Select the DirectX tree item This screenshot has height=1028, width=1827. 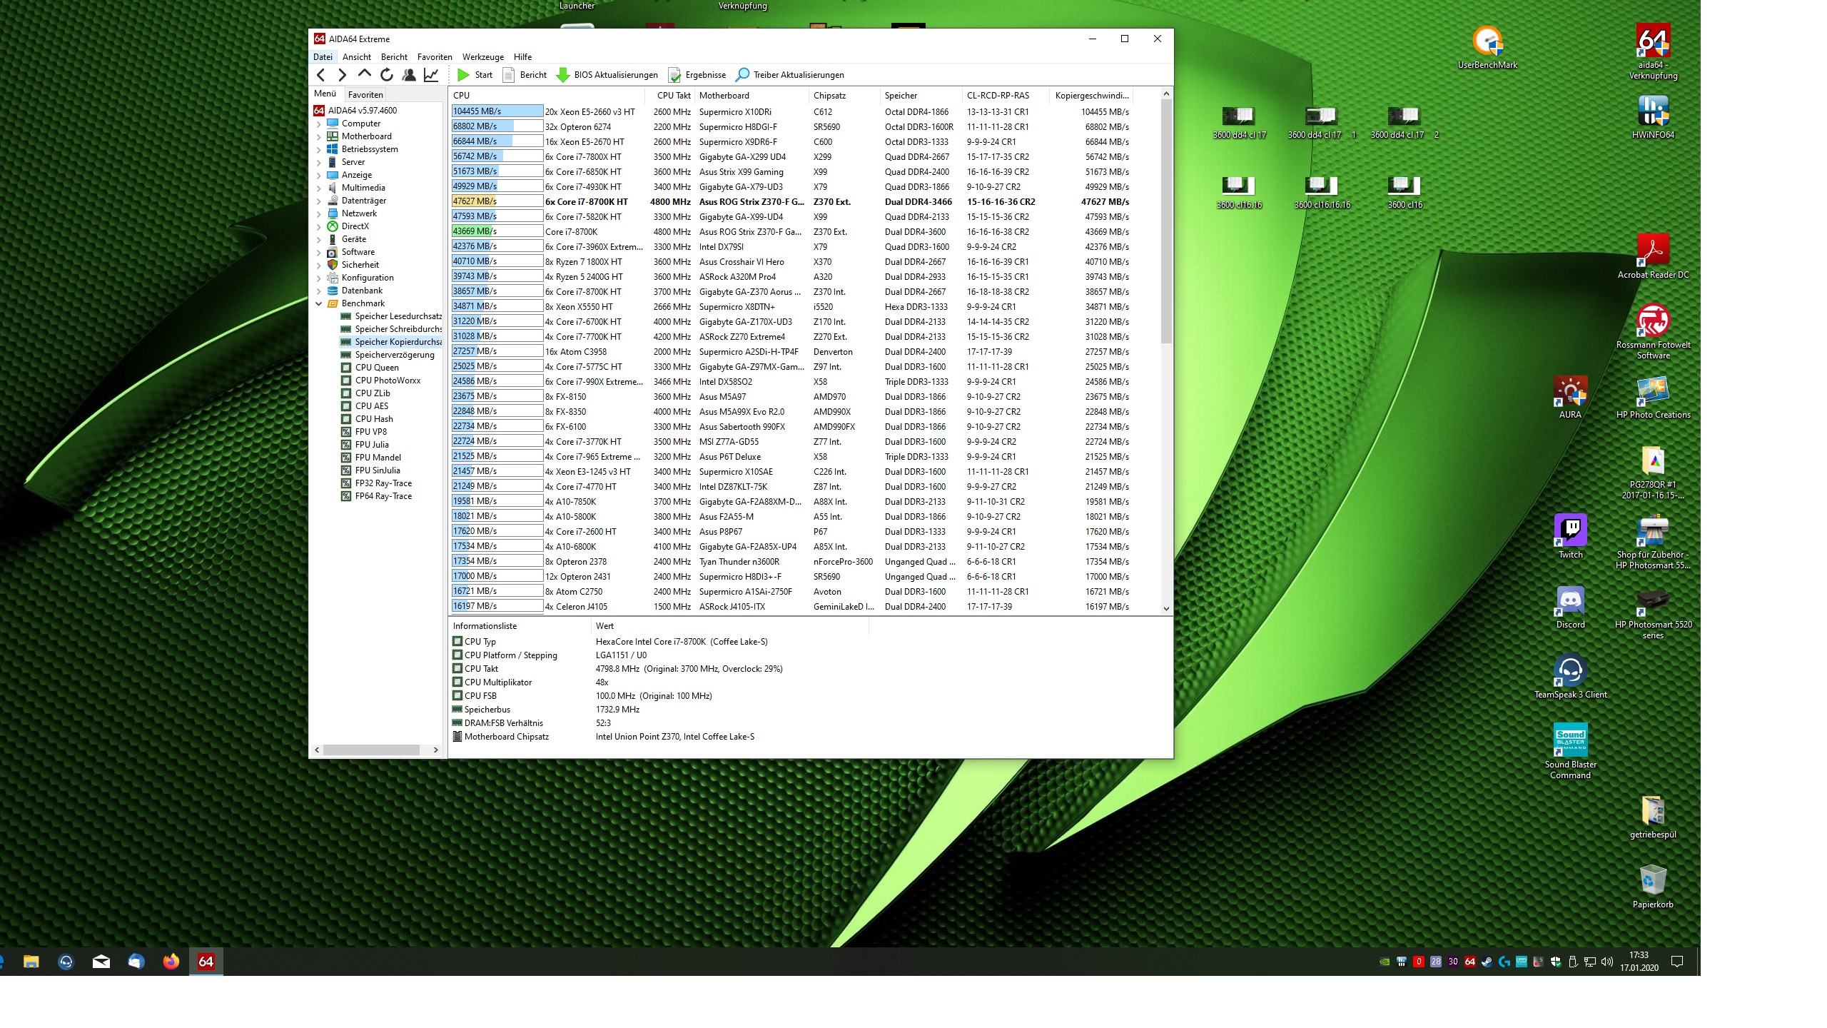(348, 226)
